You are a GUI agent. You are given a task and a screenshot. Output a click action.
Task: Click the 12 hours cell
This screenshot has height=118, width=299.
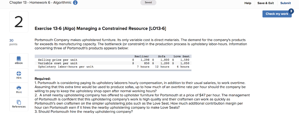162,67
